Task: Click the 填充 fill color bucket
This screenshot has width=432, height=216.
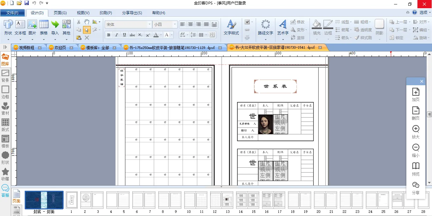Action: click(316, 27)
